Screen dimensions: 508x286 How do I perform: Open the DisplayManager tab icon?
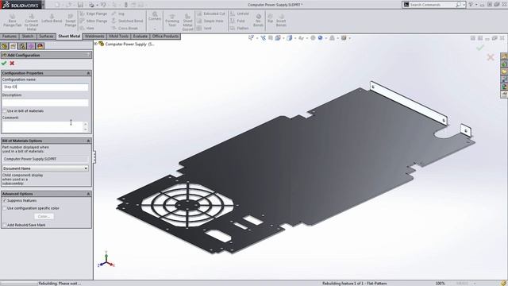tap(40, 46)
